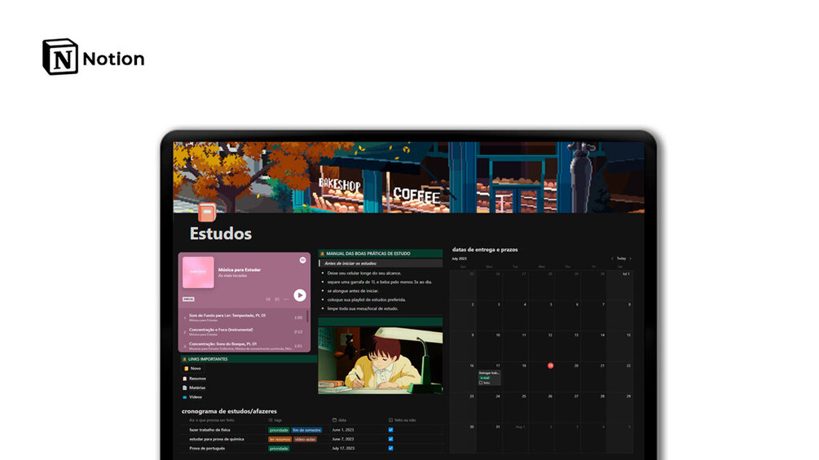Open Spotify via the logo in the player
The image size is (819, 460).
pos(302,260)
